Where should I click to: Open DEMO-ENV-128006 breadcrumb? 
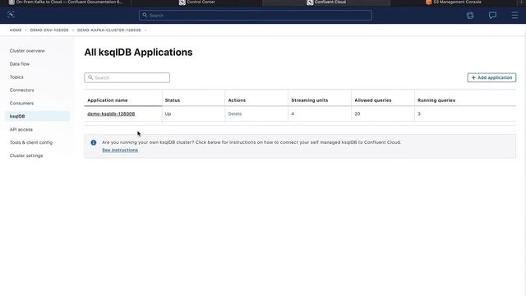click(x=49, y=30)
